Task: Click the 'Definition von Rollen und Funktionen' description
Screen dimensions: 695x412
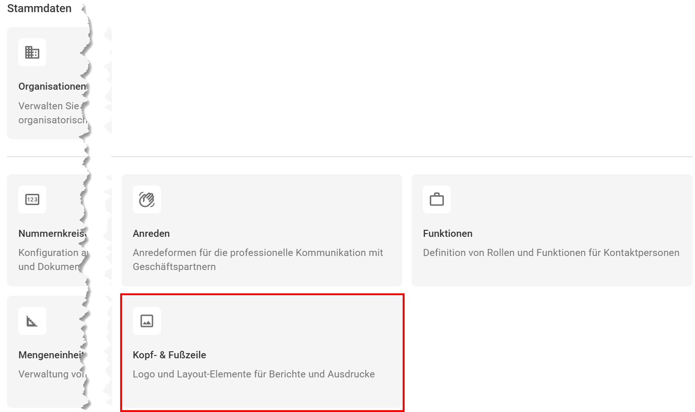Action: (551, 253)
